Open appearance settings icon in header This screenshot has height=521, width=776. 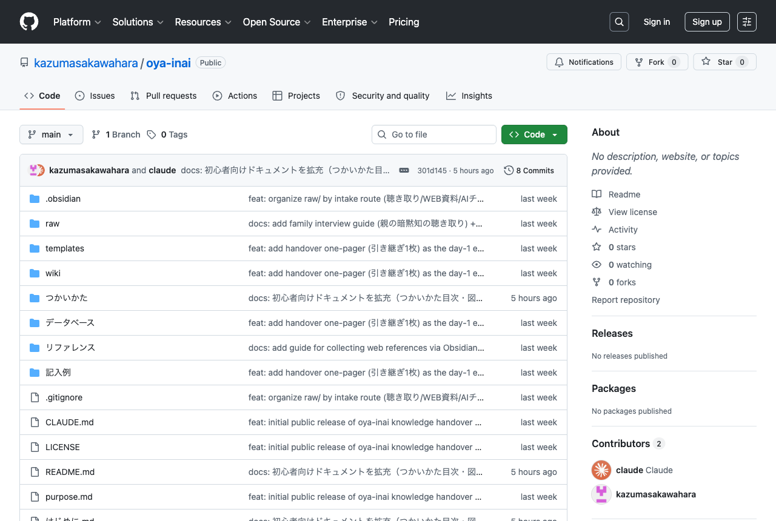747,22
